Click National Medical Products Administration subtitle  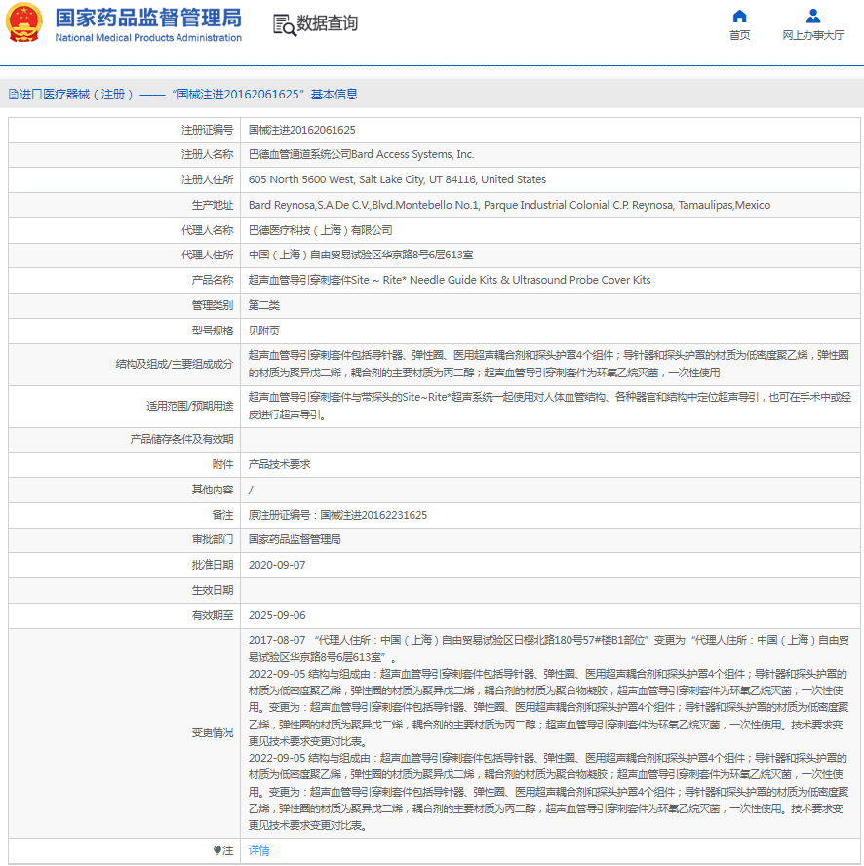point(147,38)
